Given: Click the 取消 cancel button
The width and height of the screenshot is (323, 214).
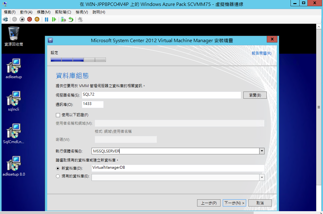Looking at the screenshot, I should 260,203.
